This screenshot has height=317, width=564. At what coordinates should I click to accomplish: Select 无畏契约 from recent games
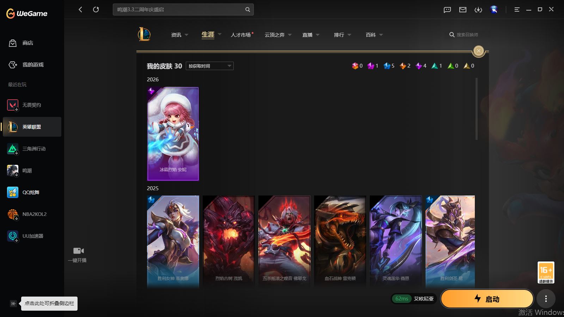32,105
